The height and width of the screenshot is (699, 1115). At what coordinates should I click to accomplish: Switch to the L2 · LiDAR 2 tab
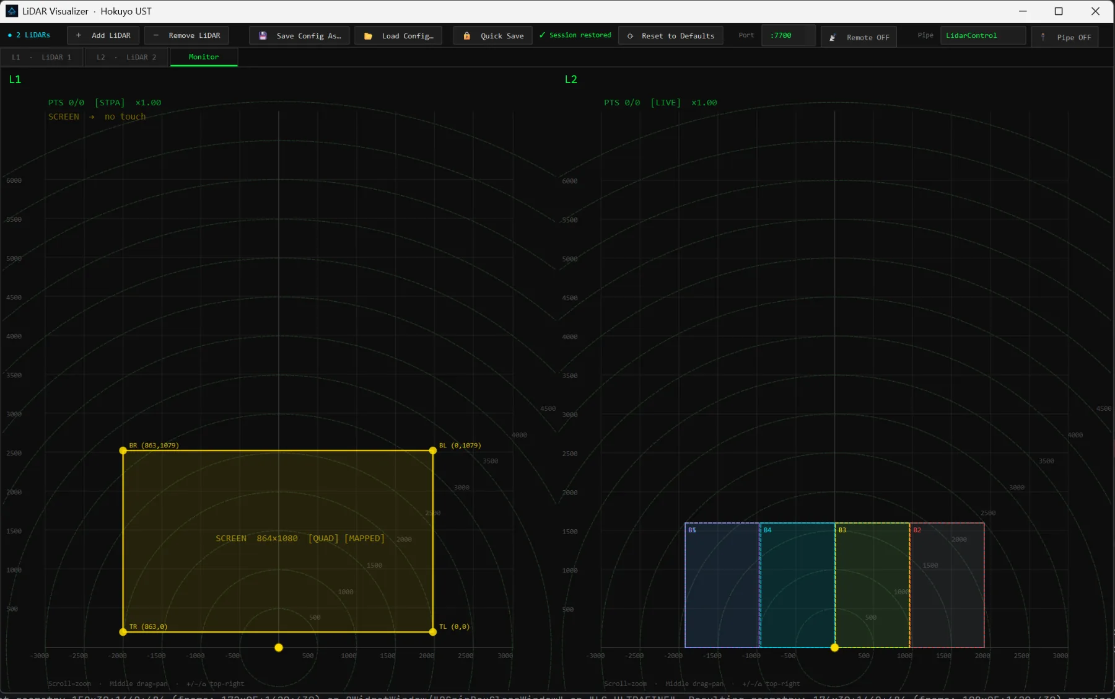126,57
